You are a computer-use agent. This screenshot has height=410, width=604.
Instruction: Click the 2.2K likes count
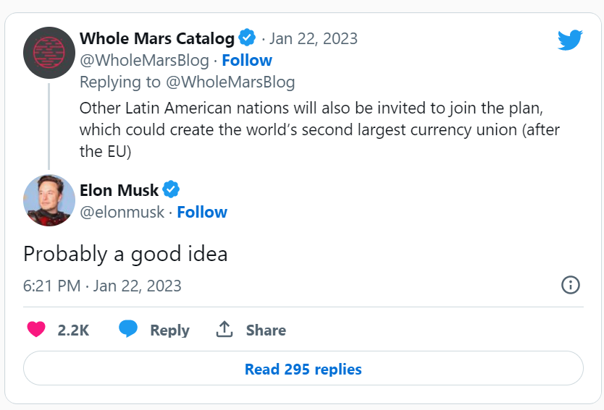tap(73, 330)
